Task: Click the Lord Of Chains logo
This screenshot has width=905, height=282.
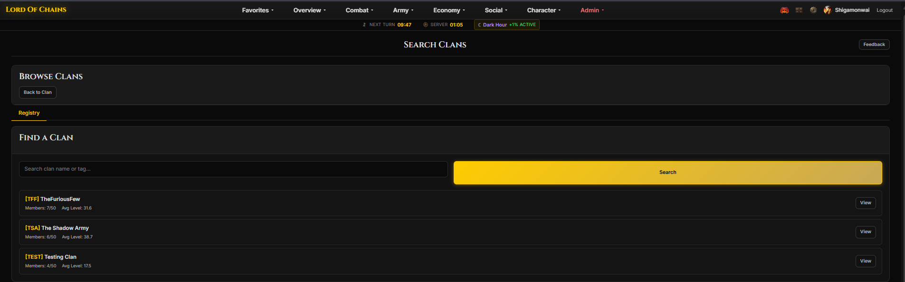Action: click(x=36, y=9)
